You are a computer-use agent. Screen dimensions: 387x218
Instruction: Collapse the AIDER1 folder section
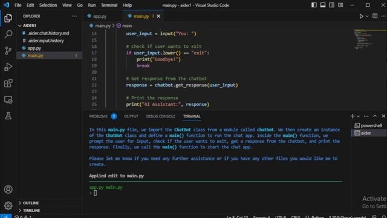[x=50, y=25]
